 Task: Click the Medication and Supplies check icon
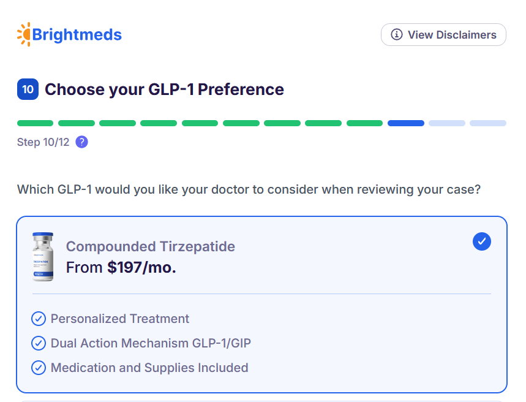(39, 368)
